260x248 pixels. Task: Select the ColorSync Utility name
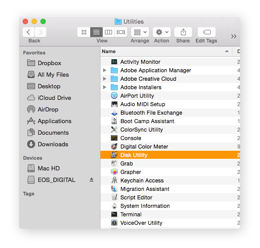coord(142,130)
